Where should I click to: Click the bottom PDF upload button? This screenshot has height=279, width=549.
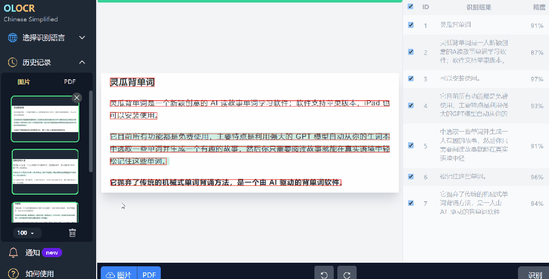click(x=149, y=274)
